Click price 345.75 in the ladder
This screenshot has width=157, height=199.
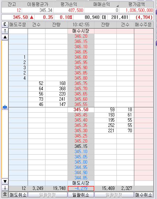[x=81, y=83]
